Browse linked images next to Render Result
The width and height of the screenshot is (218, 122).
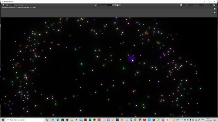pyautogui.click(x=96, y=5)
